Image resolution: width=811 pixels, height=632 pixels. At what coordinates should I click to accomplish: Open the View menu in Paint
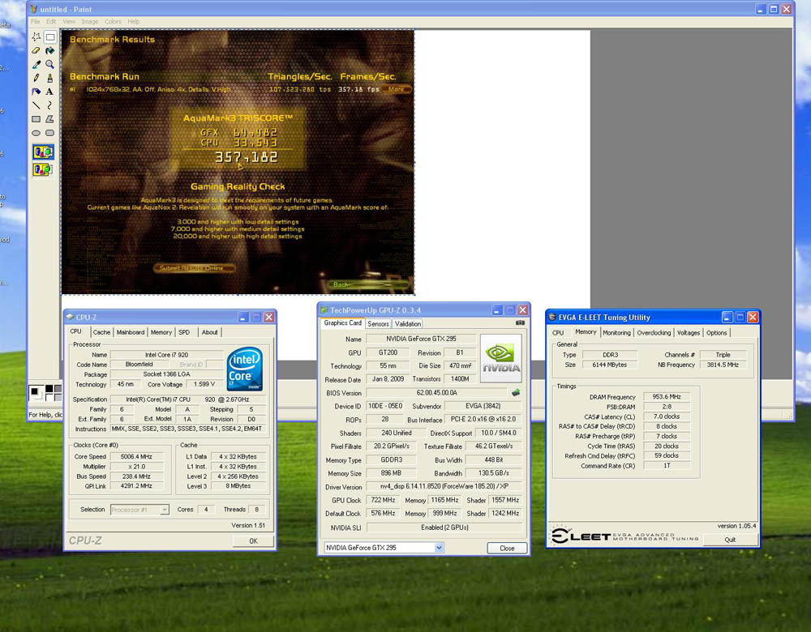[x=69, y=22]
